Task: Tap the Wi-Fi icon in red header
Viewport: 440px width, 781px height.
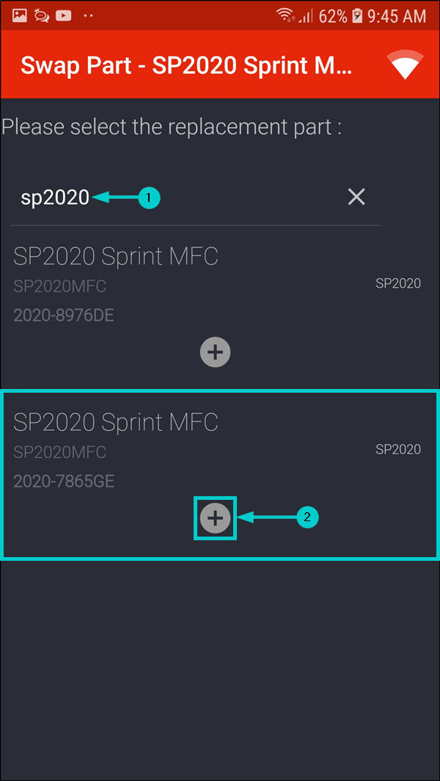Action: coord(406,65)
